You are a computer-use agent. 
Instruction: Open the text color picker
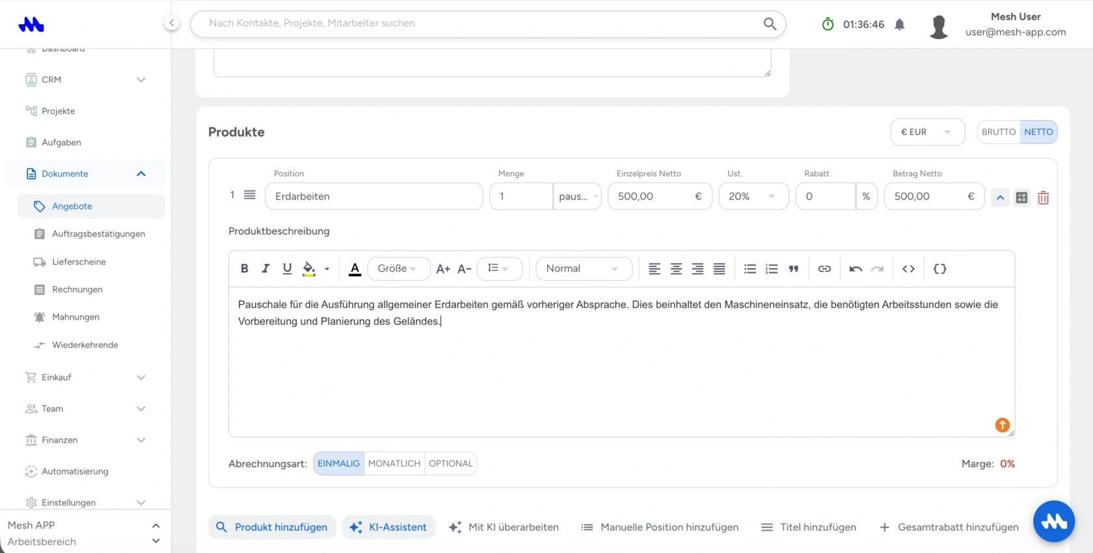coord(355,268)
